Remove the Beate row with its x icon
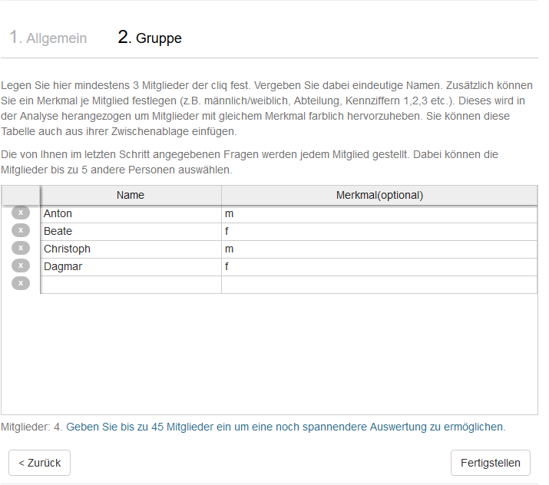The width and height of the screenshot is (549, 485). (21, 230)
